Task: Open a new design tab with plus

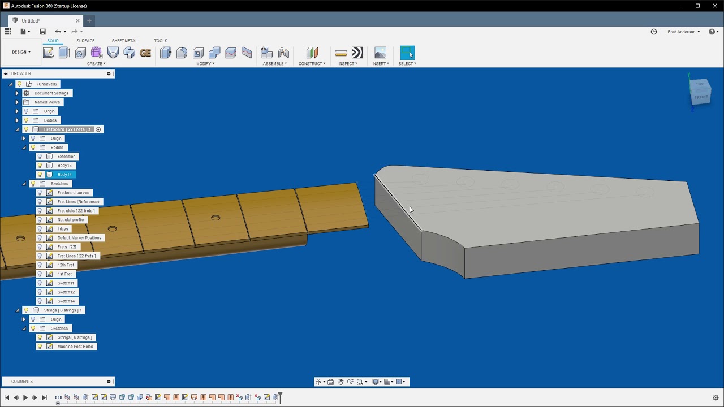Action: pos(89,21)
